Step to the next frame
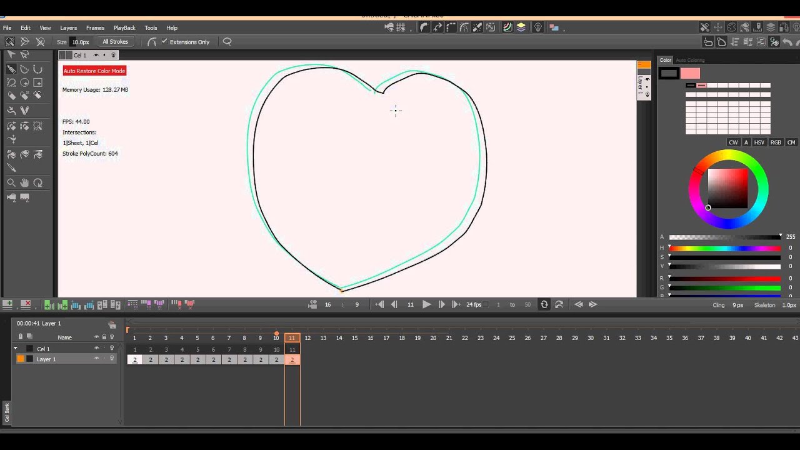The height and width of the screenshot is (450, 800). click(442, 304)
